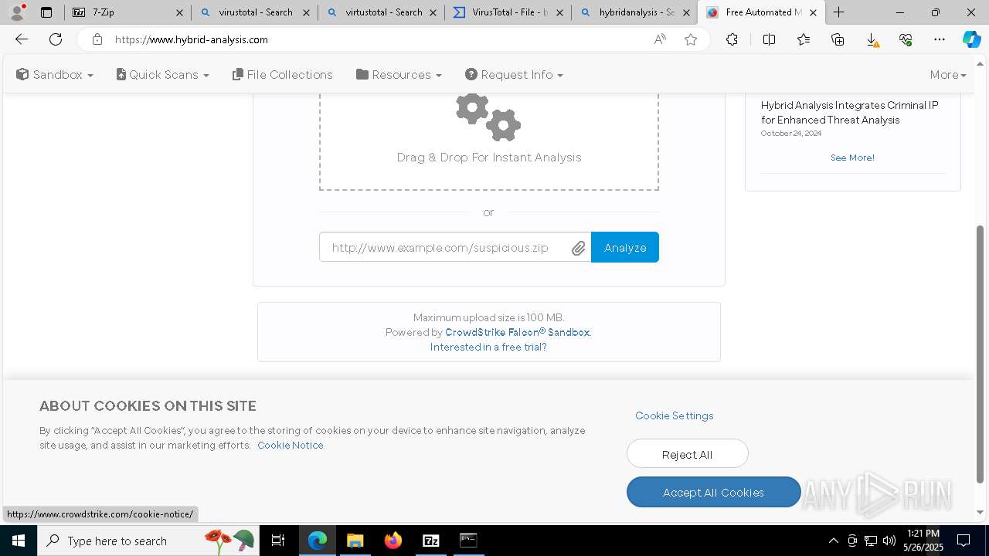Open 7-Zip from taskbar
This screenshot has width=989, height=556.
click(430, 541)
